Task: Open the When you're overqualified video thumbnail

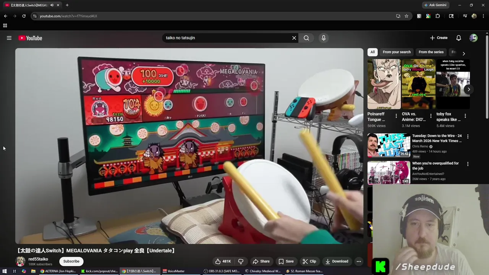Action: click(389, 173)
